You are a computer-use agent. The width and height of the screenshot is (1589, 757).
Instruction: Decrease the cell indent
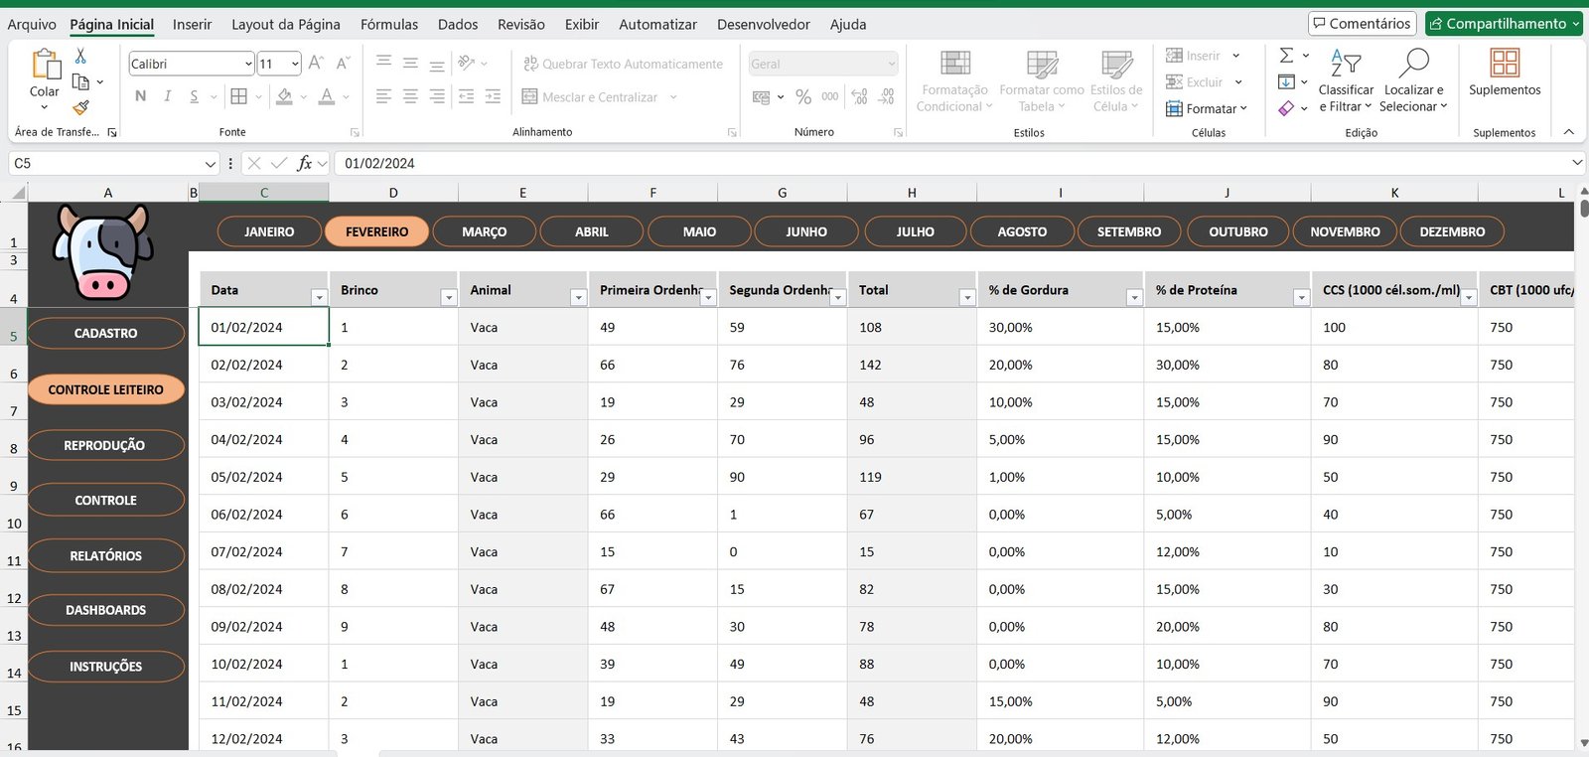pos(466,96)
